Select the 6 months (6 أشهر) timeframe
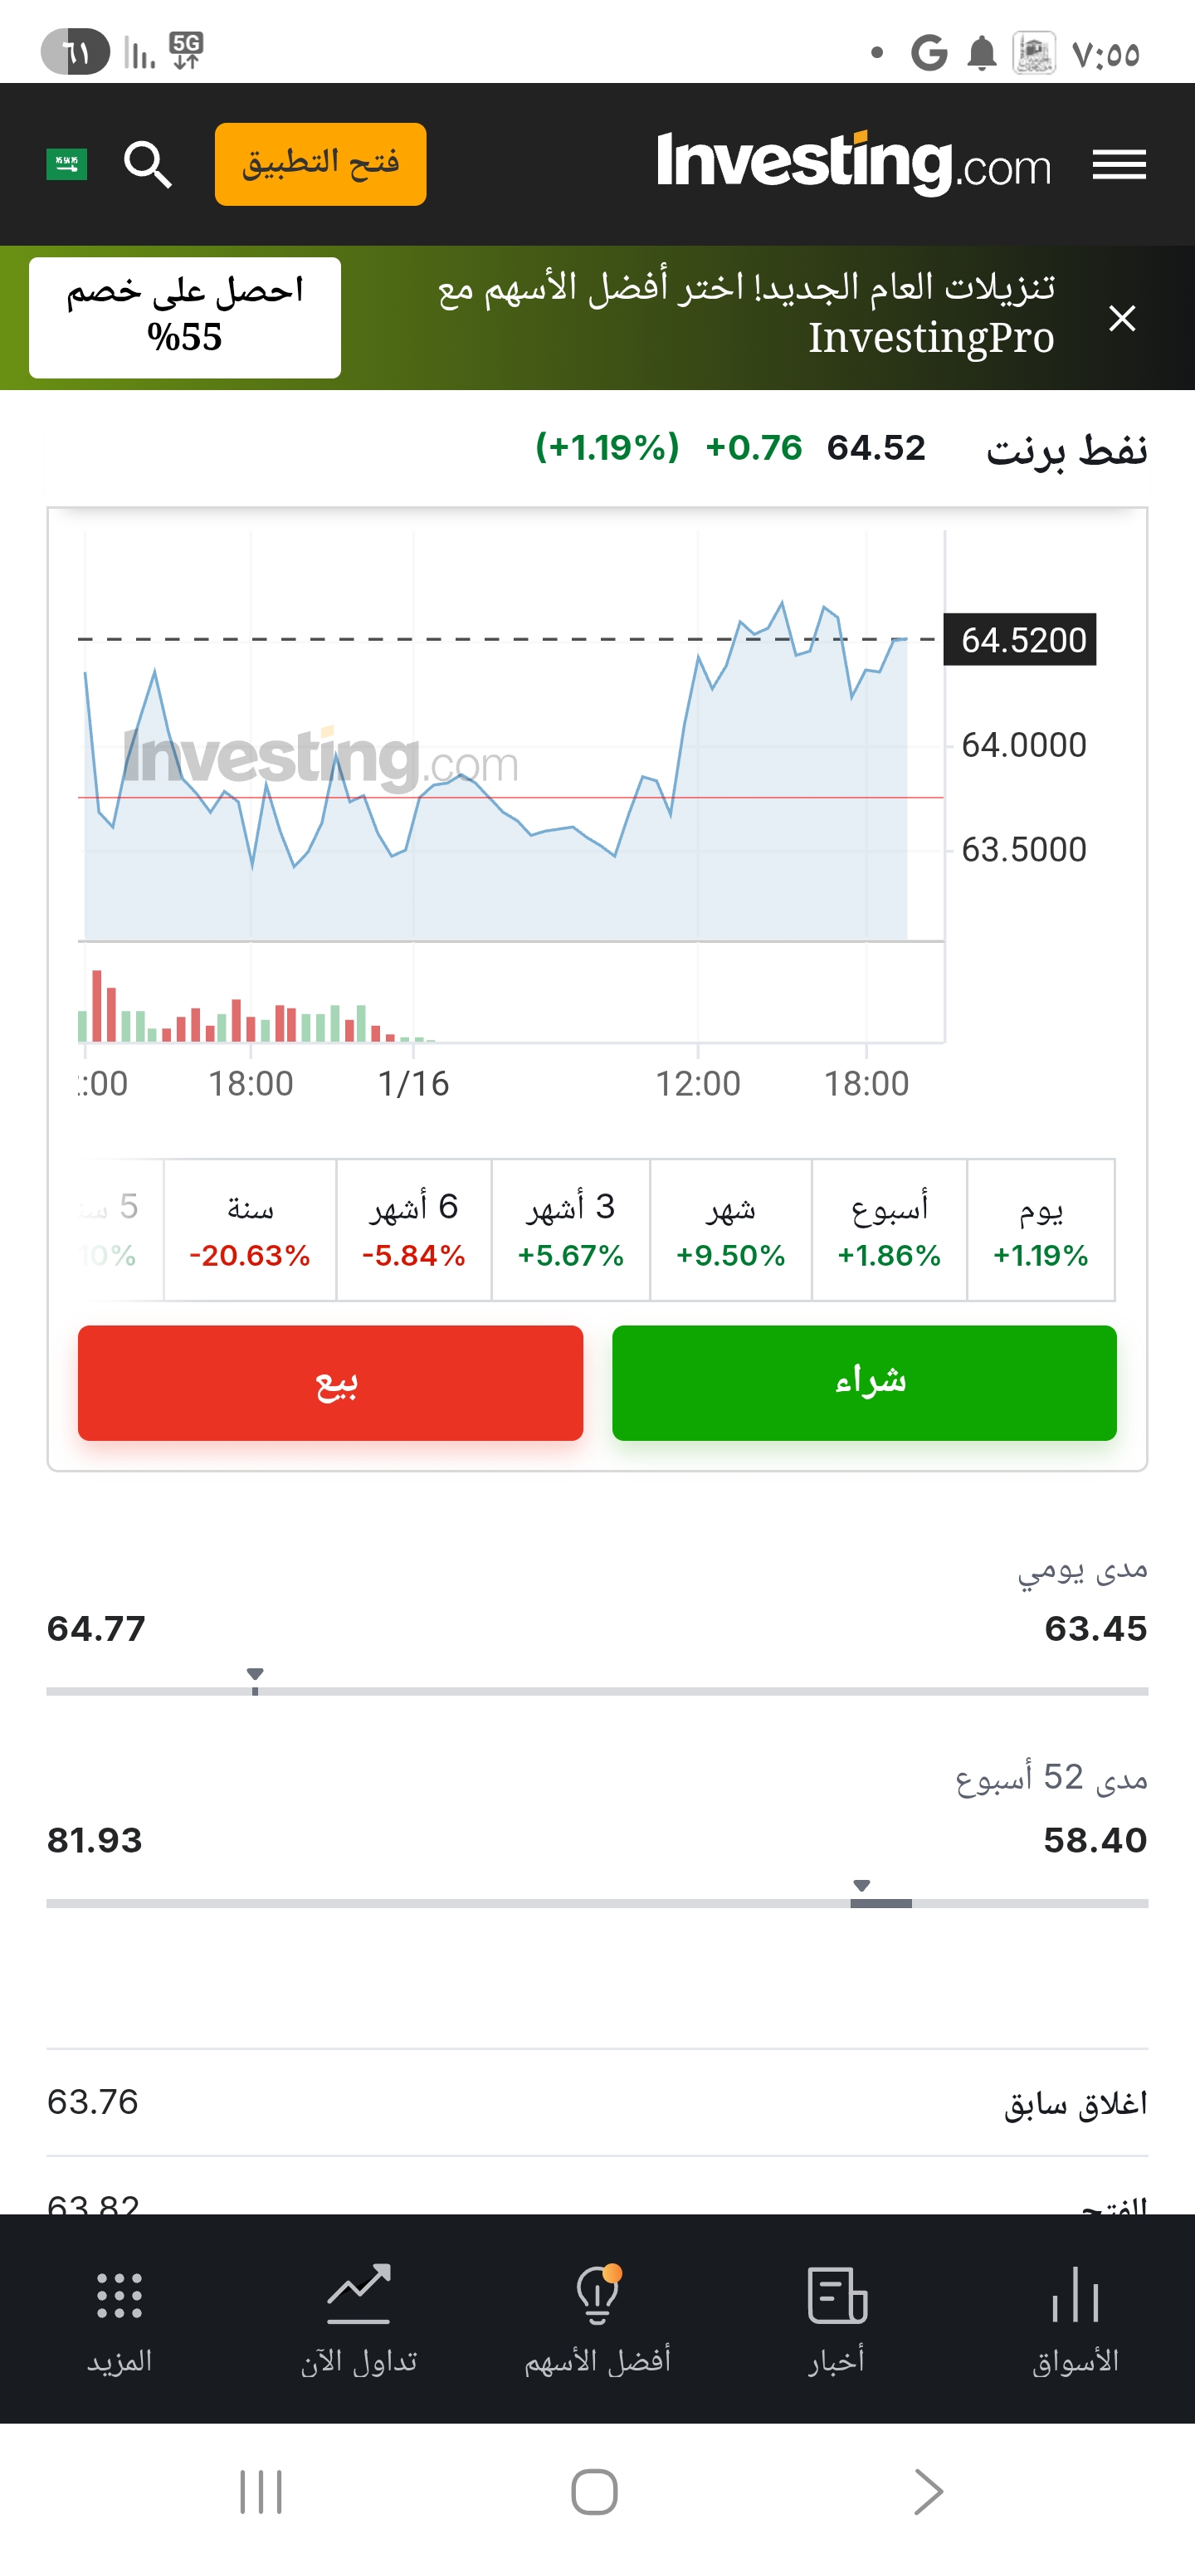The height and width of the screenshot is (2563, 1195). [414, 1230]
